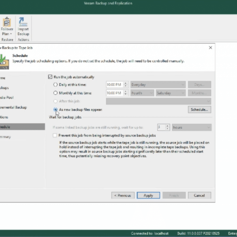Viewport: 237px width, 237px height.
Task: Close the Backup to Tape Job dialog
Action: point(210,48)
